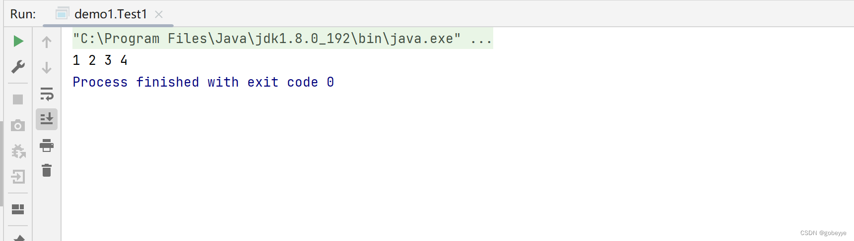Click the attach debugger bug icon
The height and width of the screenshot is (241, 854).
pyautogui.click(x=18, y=151)
